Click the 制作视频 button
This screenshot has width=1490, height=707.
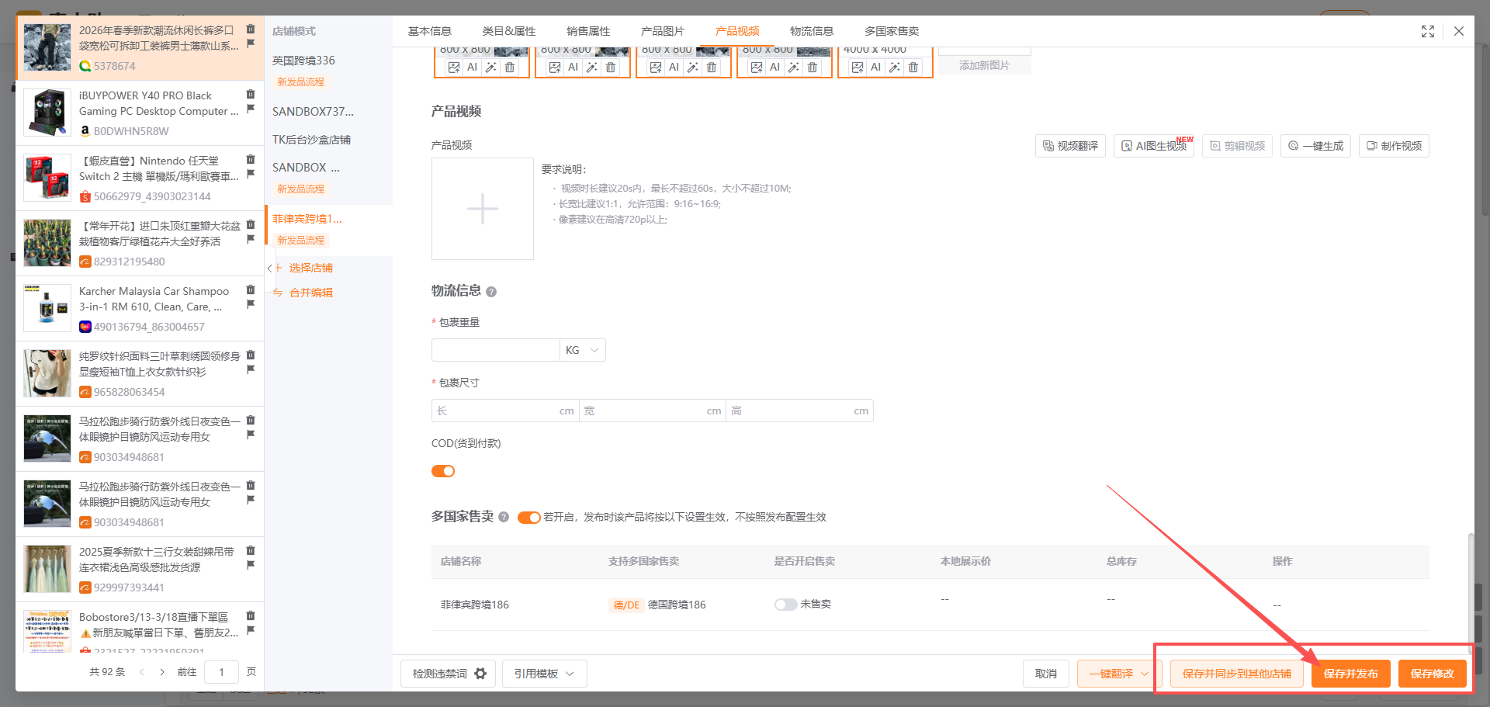[x=1394, y=146]
